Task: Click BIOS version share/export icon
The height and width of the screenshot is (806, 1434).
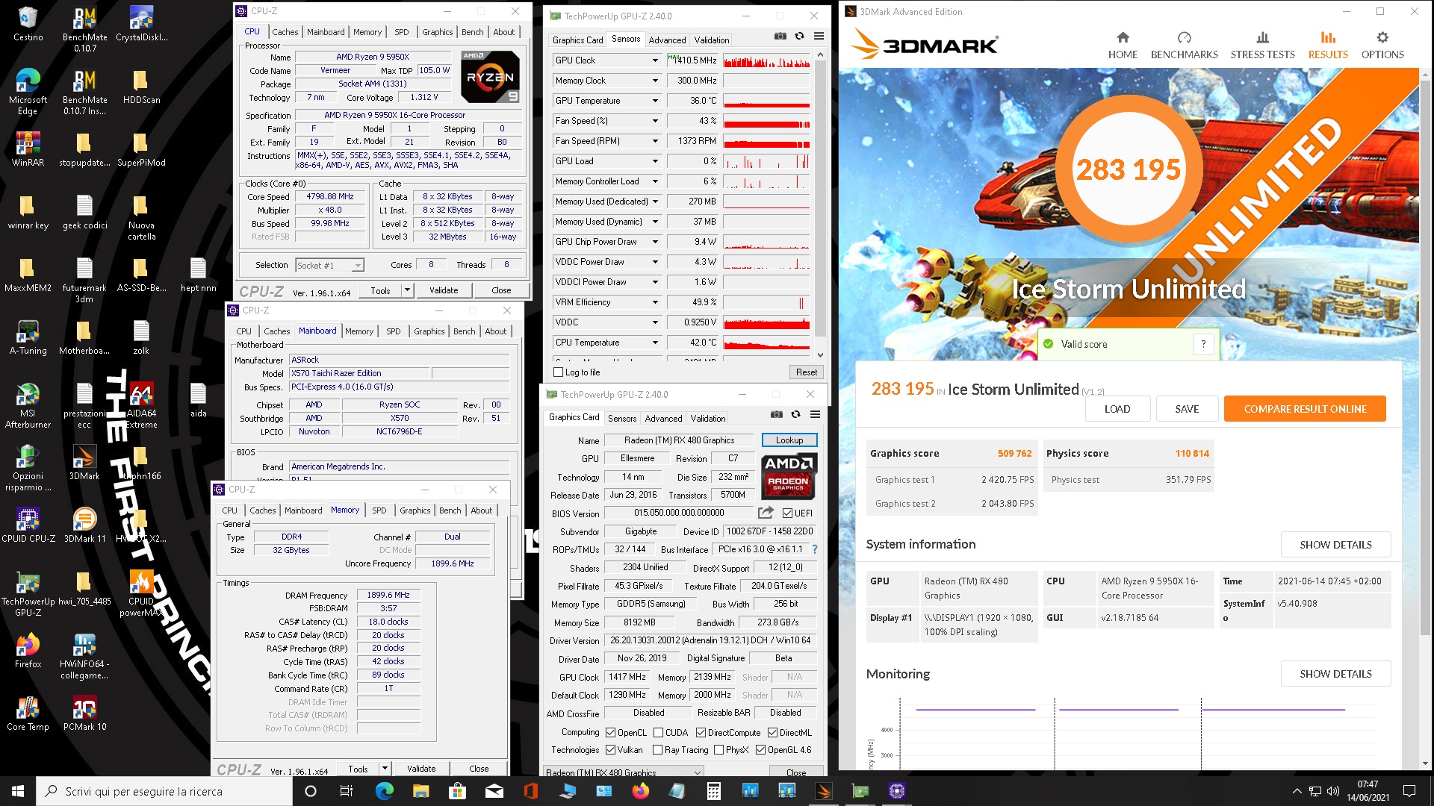Action: pyautogui.click(x=766, y=513)
